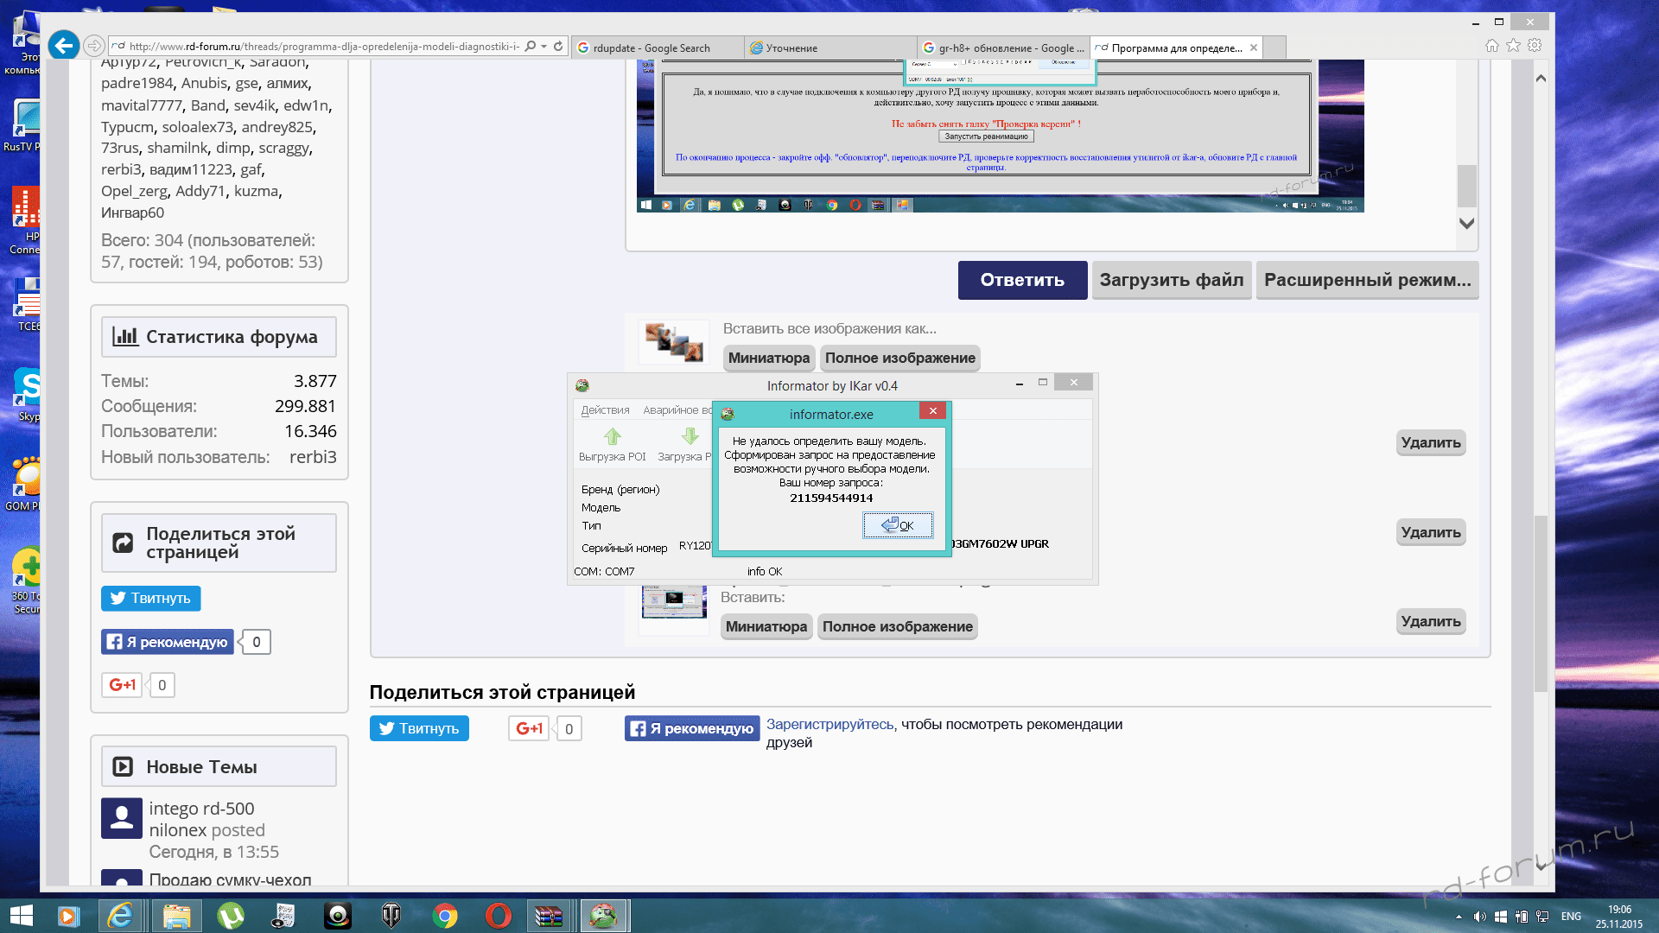Show hidden system tray icons arrow
The image size is (1659, 933).
pos(1459,917)
